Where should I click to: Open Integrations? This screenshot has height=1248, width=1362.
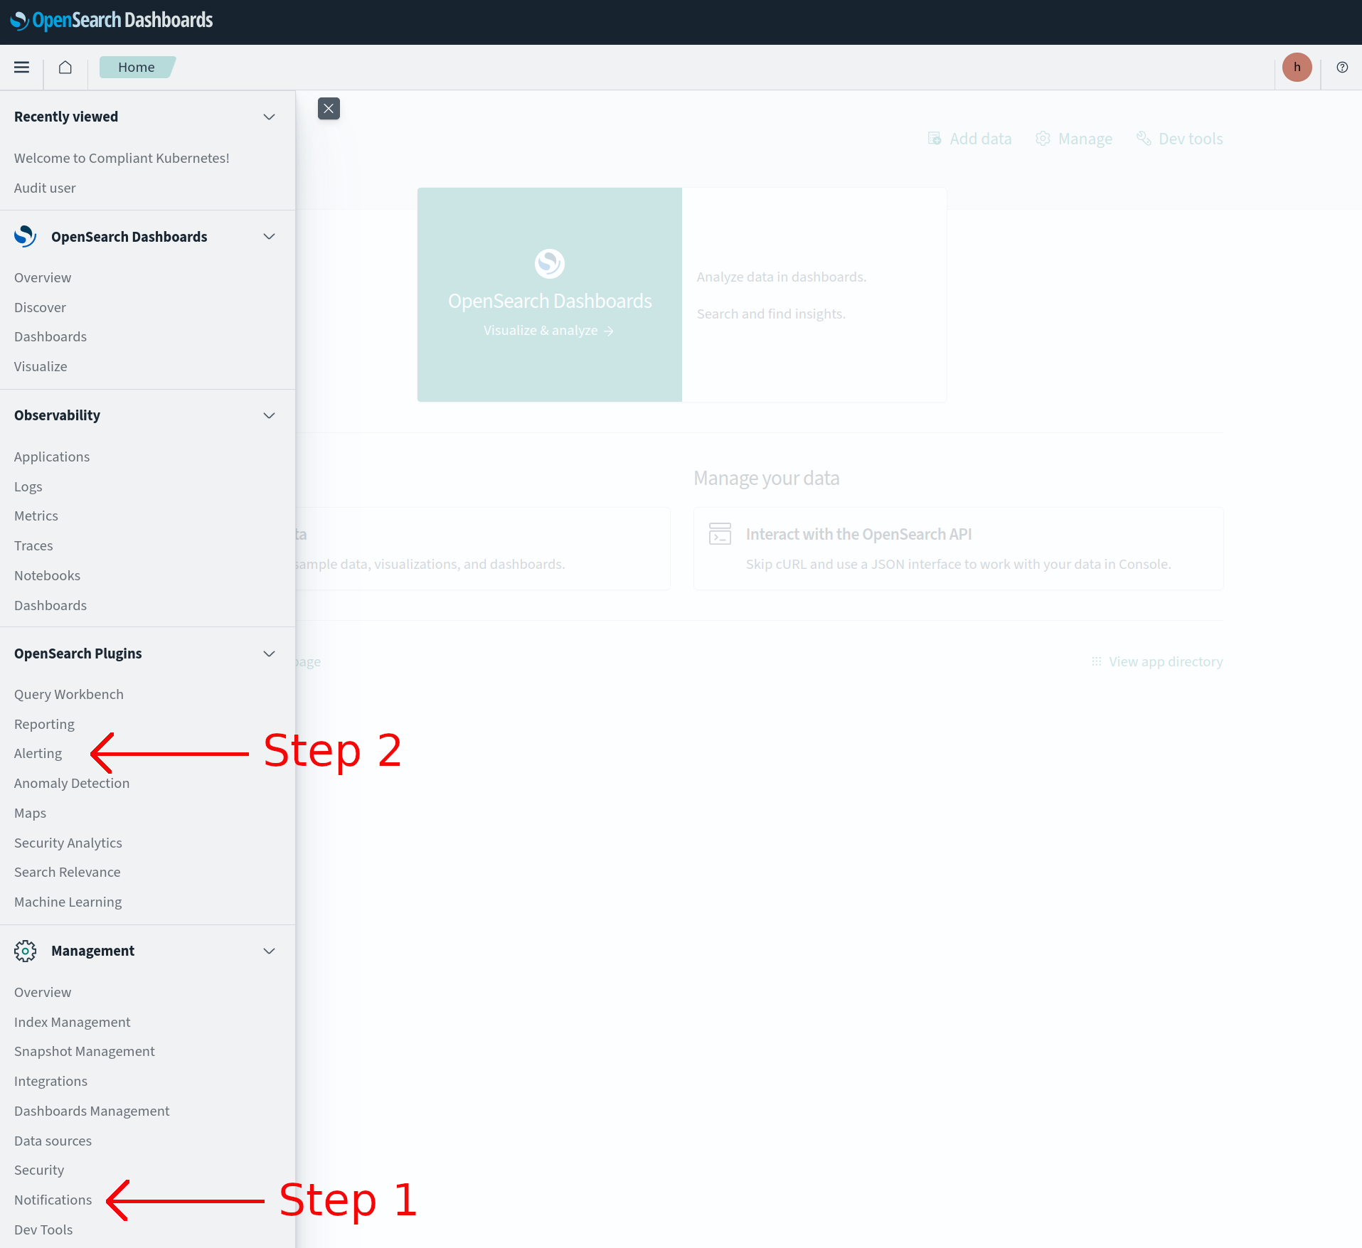[x=50, y=1081]
